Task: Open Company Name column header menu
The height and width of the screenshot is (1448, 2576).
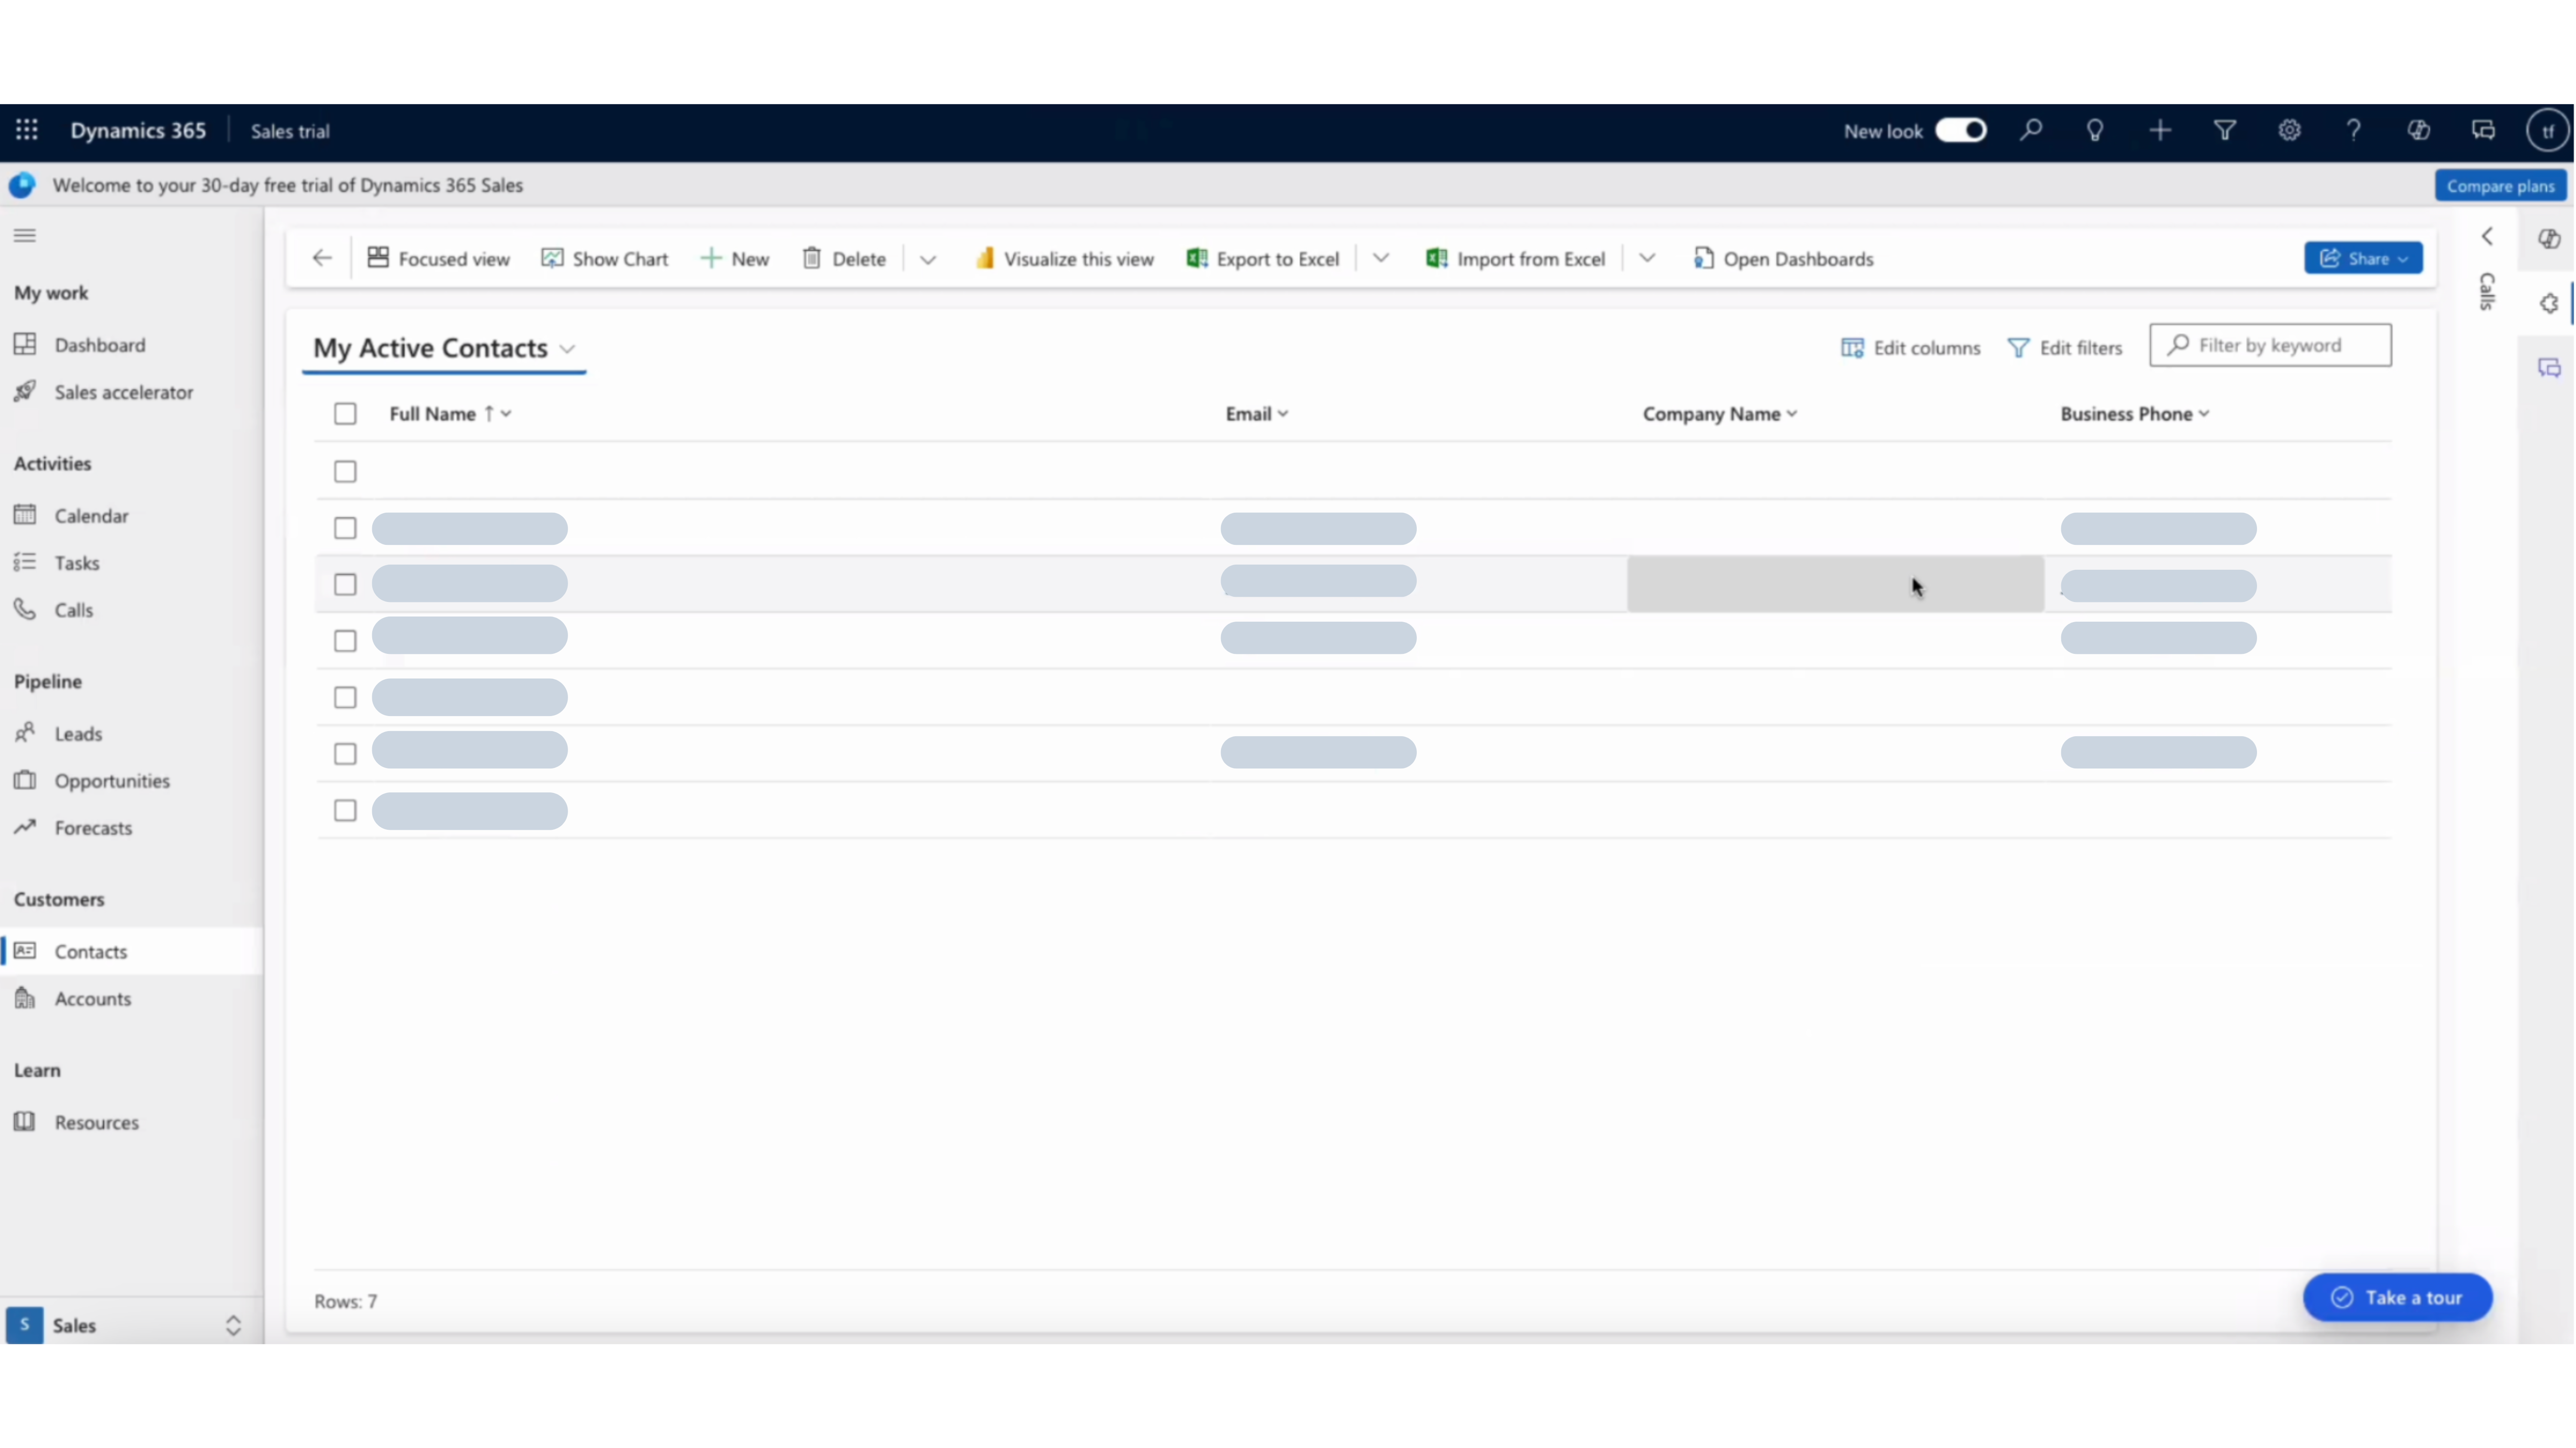Action: [1720, 414]
